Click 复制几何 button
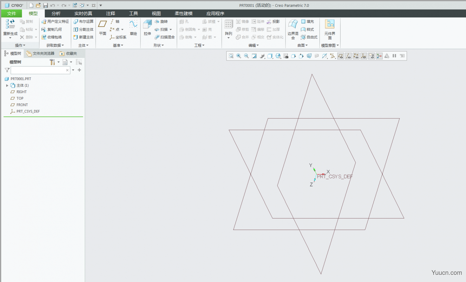 (52, 29)
